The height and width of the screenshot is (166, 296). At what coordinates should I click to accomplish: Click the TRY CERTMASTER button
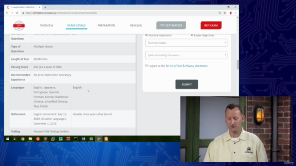(x=171, y=25)
